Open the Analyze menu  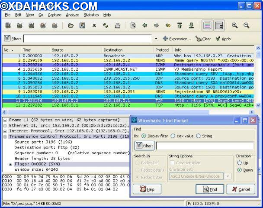(73, 15)
